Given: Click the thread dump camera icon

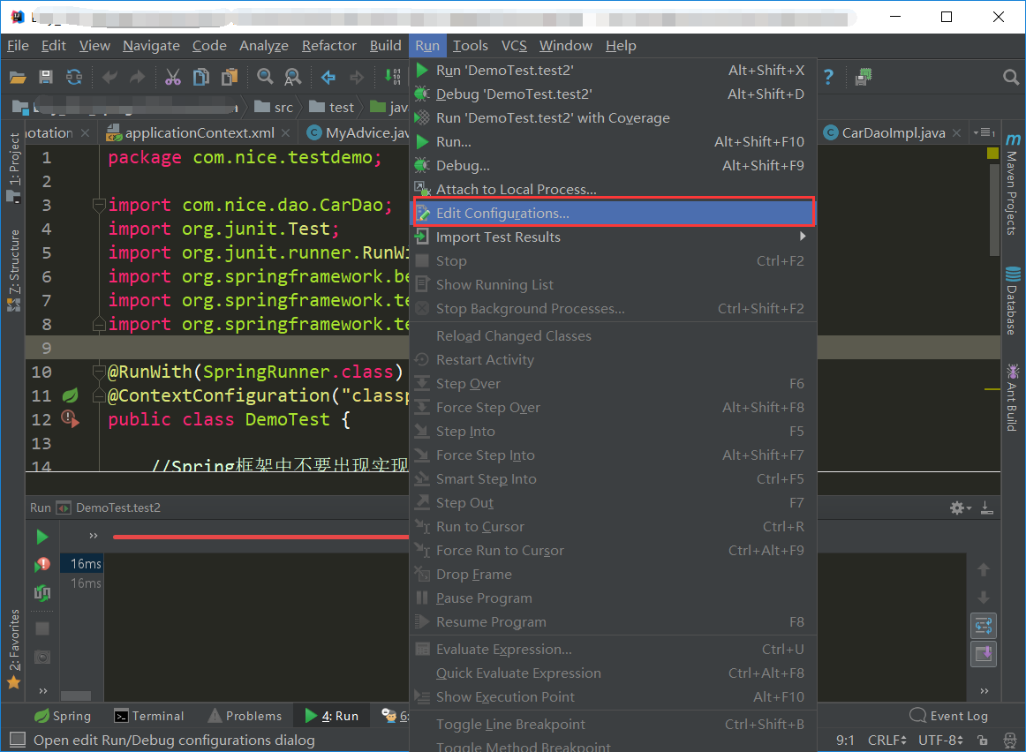Looking at the screenshot, I should [41, 655].
